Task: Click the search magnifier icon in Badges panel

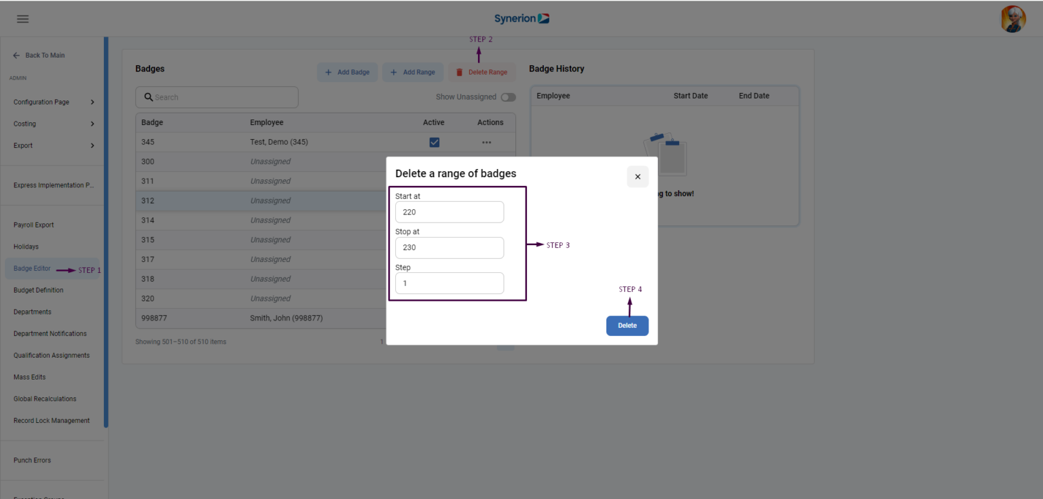Action: [x=149, y=97]
